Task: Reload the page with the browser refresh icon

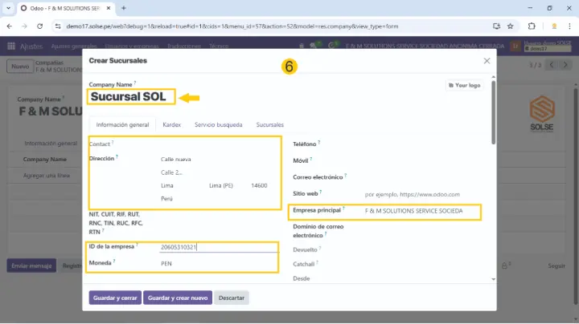Action: 43,26
